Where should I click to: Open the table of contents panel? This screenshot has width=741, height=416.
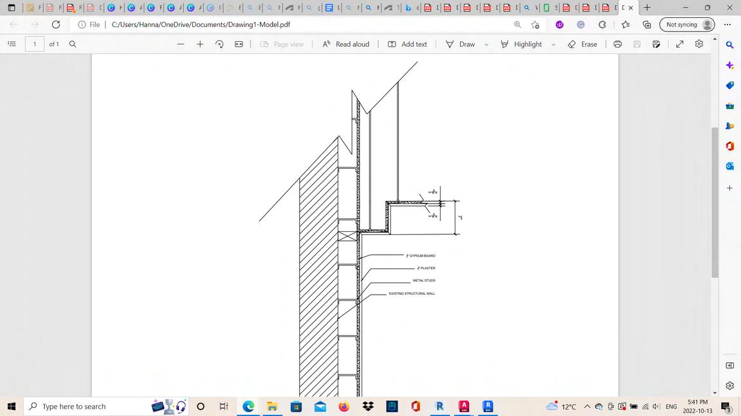pos(12,44)
